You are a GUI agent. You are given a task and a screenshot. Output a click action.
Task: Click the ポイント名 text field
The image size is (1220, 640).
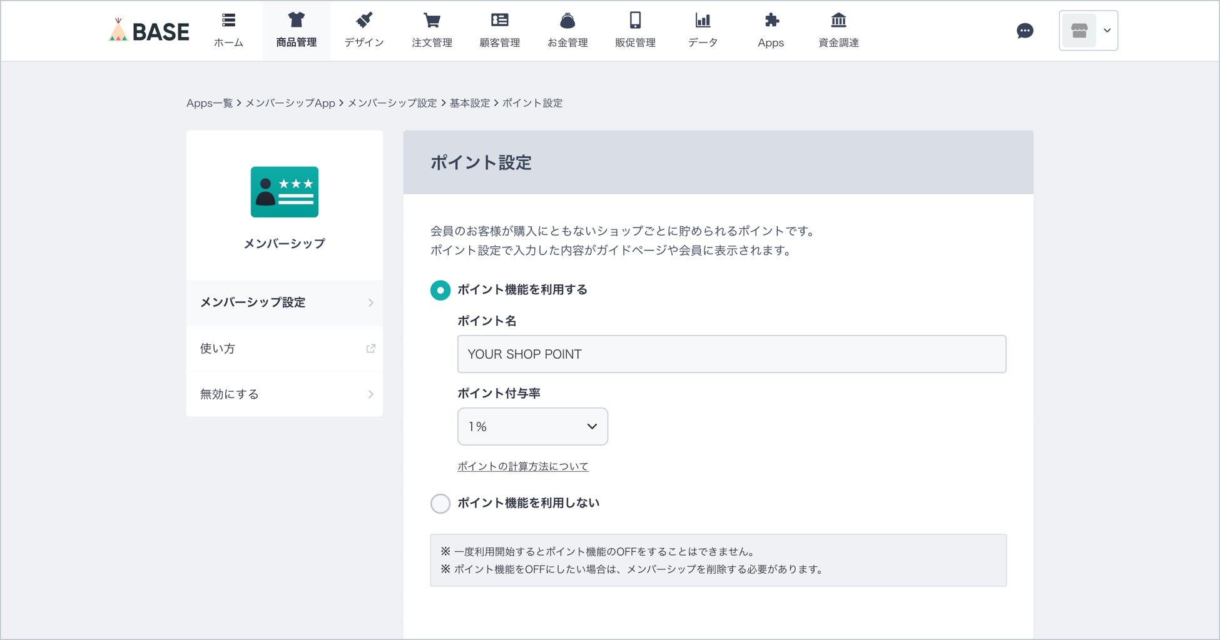point(731,354)
